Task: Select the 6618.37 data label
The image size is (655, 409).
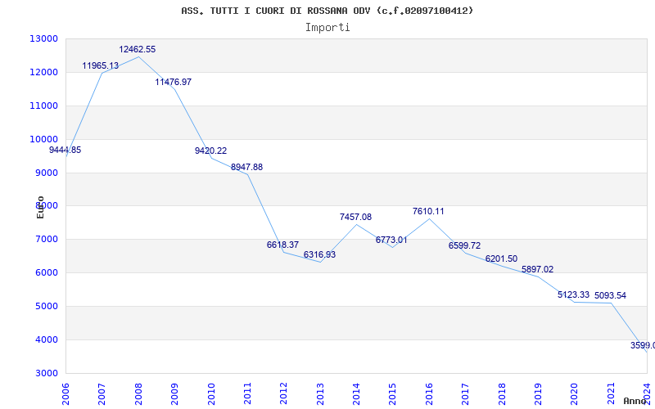Action: click(282, 245)
